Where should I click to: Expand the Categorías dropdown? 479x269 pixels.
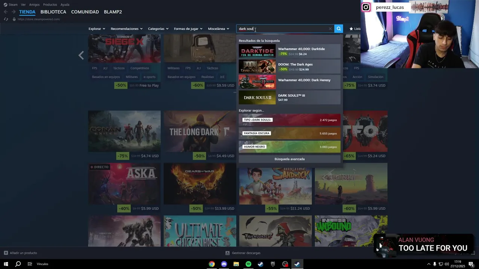tap(158, 29)
